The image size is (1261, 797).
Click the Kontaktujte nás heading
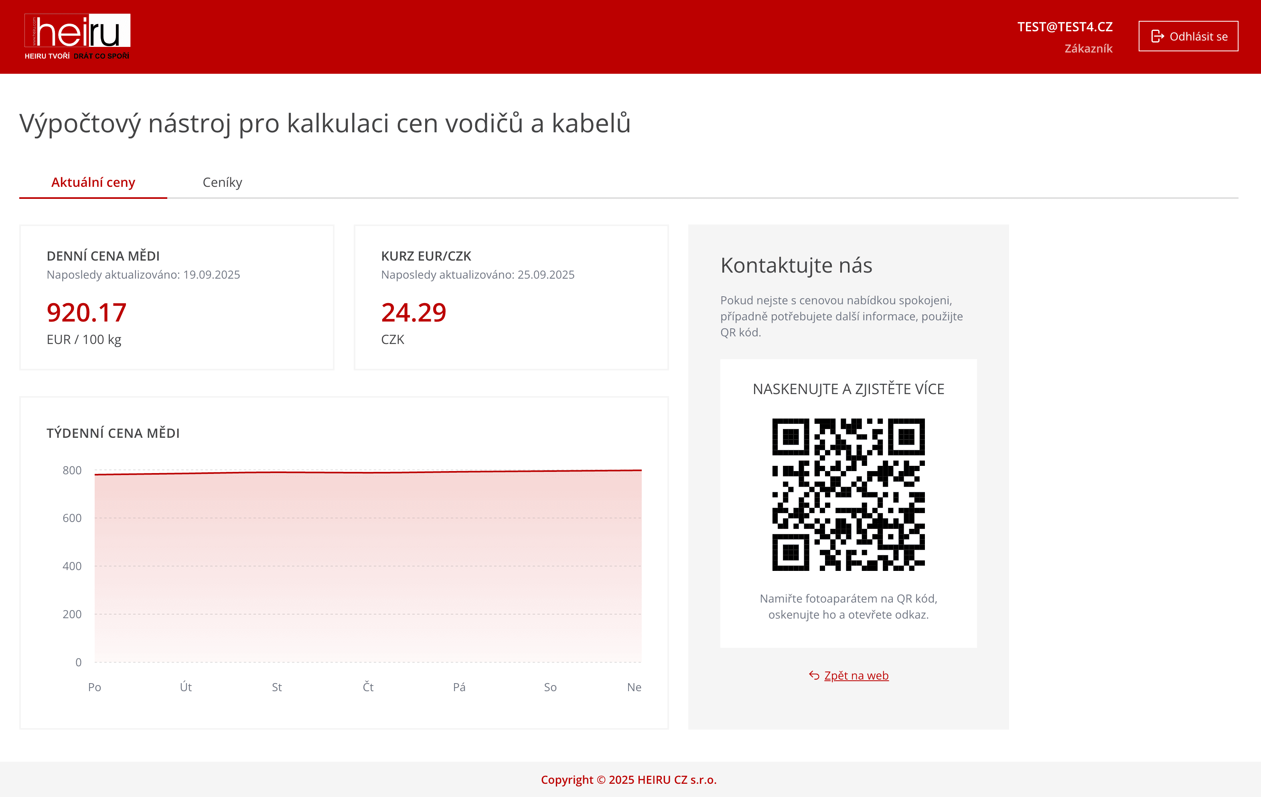[797, 266]
